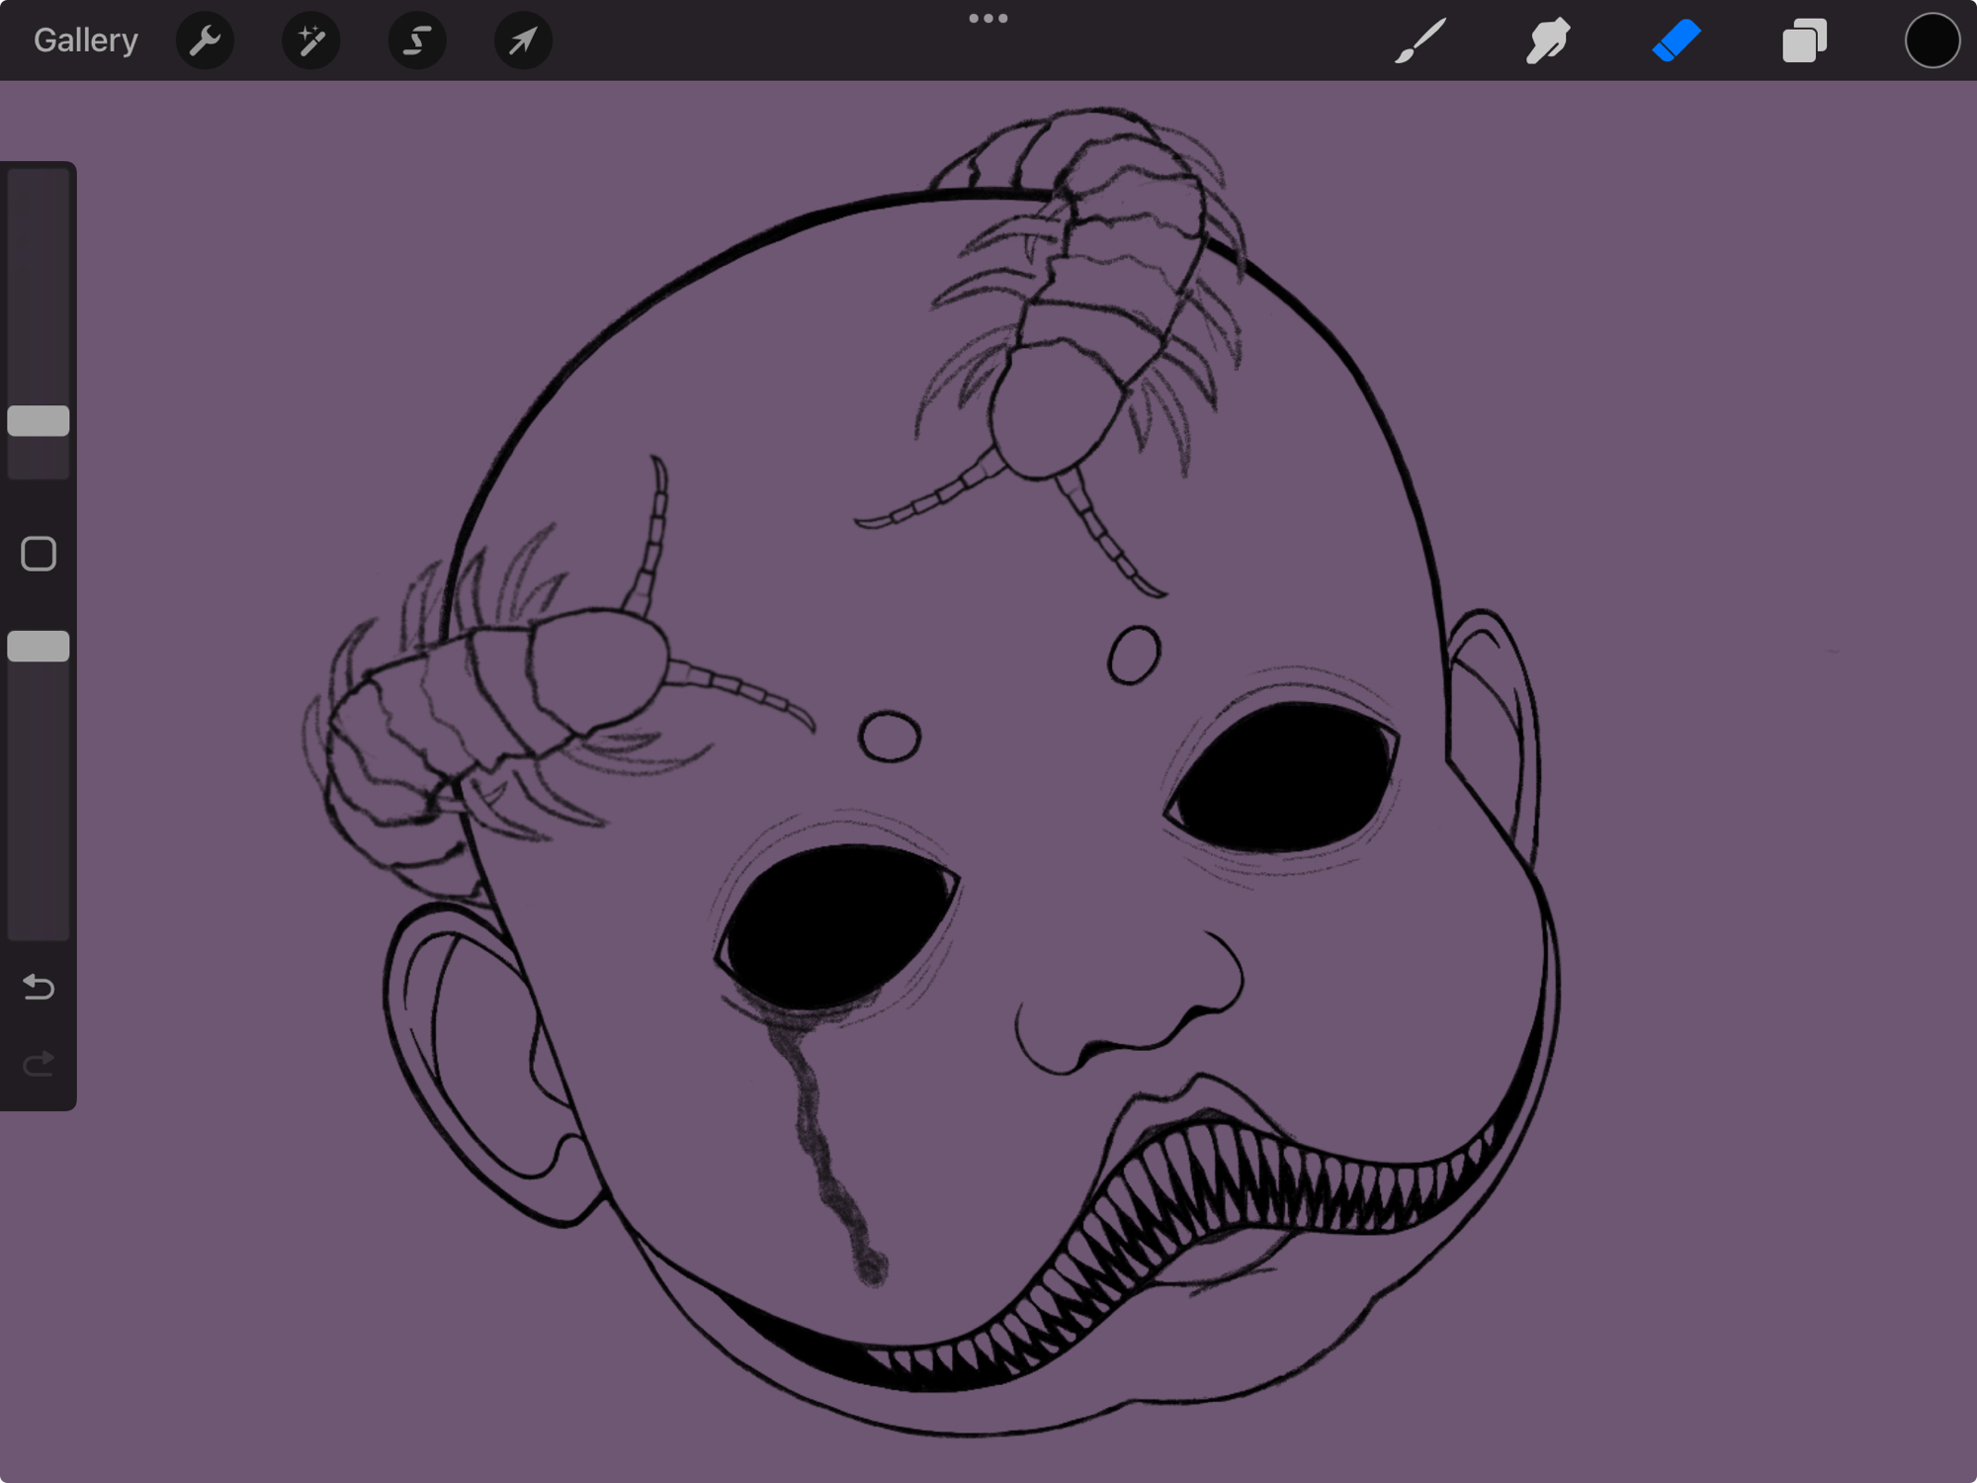Select the Smudge tool
The height and width of the screenshot is (1483, 1977).
click(x=1548, y=41)
